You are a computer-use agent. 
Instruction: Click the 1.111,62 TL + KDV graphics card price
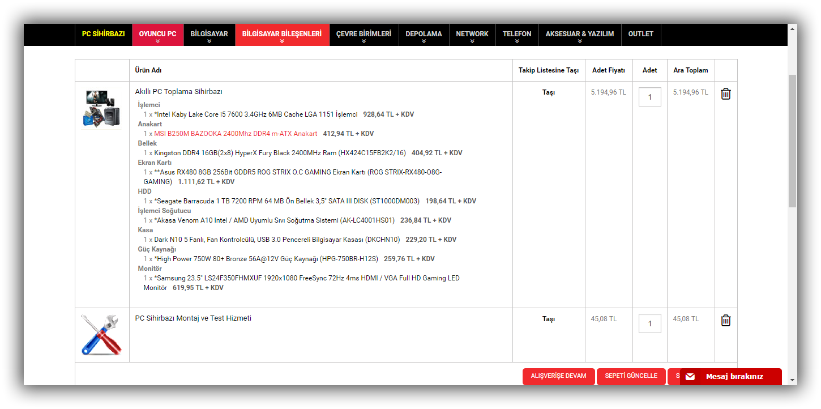[206, 182]
